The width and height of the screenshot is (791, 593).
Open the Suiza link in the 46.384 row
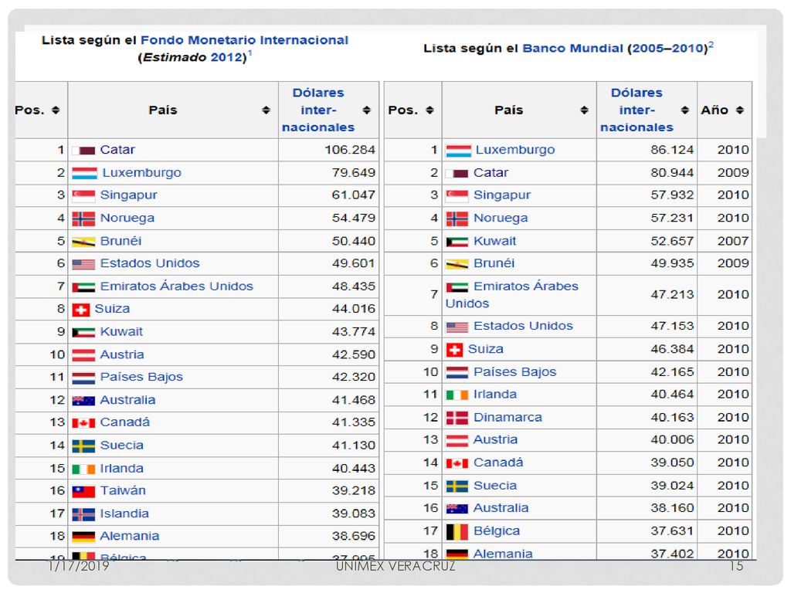(485, 349)
